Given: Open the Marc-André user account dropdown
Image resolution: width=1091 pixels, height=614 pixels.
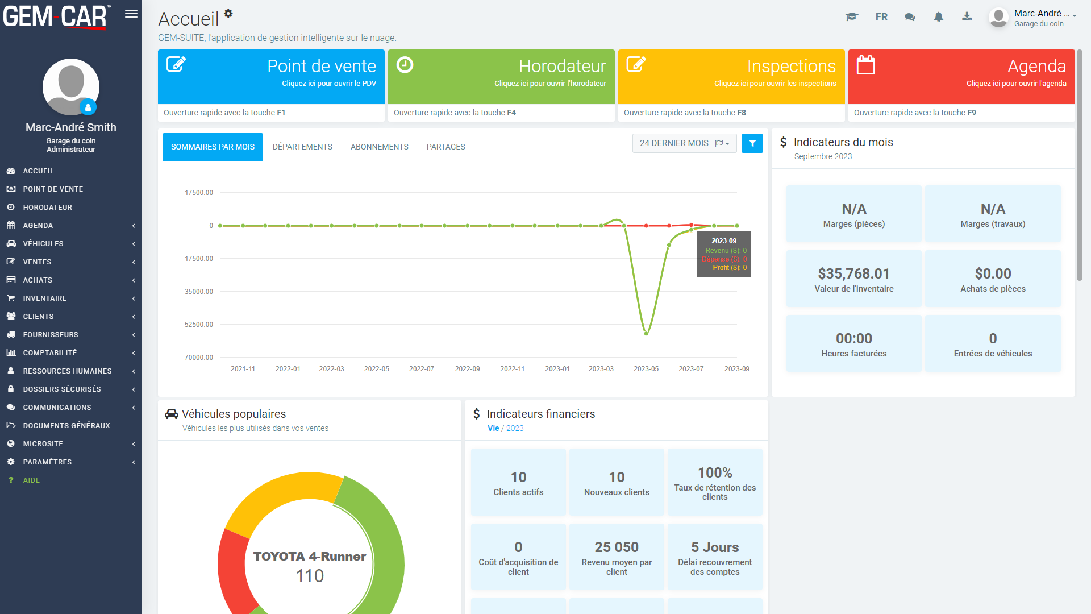Looking at the screenshot, I should 1033,18.
